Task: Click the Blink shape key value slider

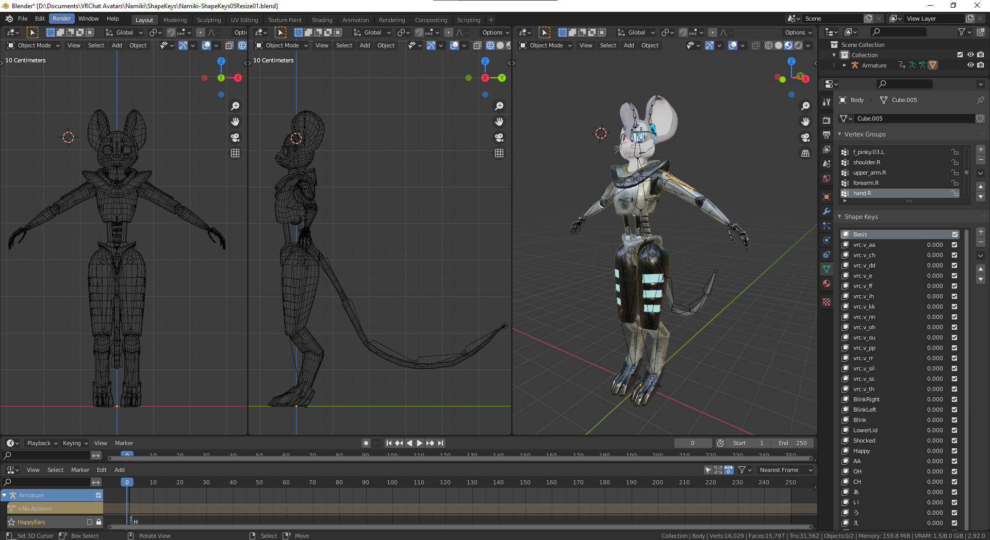Action: point(934,420)
